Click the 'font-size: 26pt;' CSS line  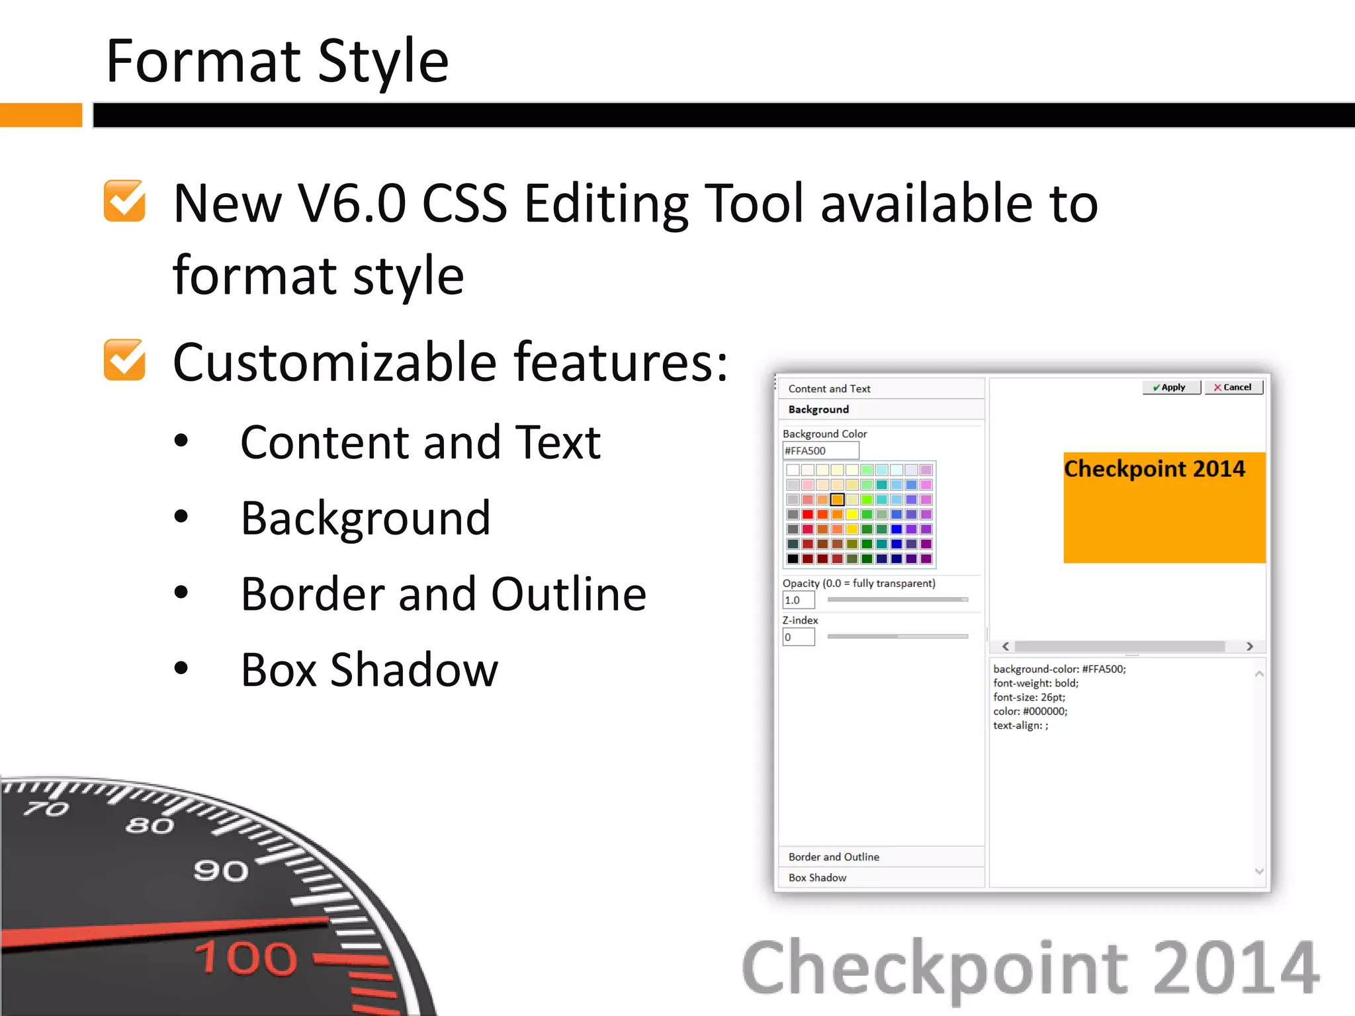point(1029,697)
